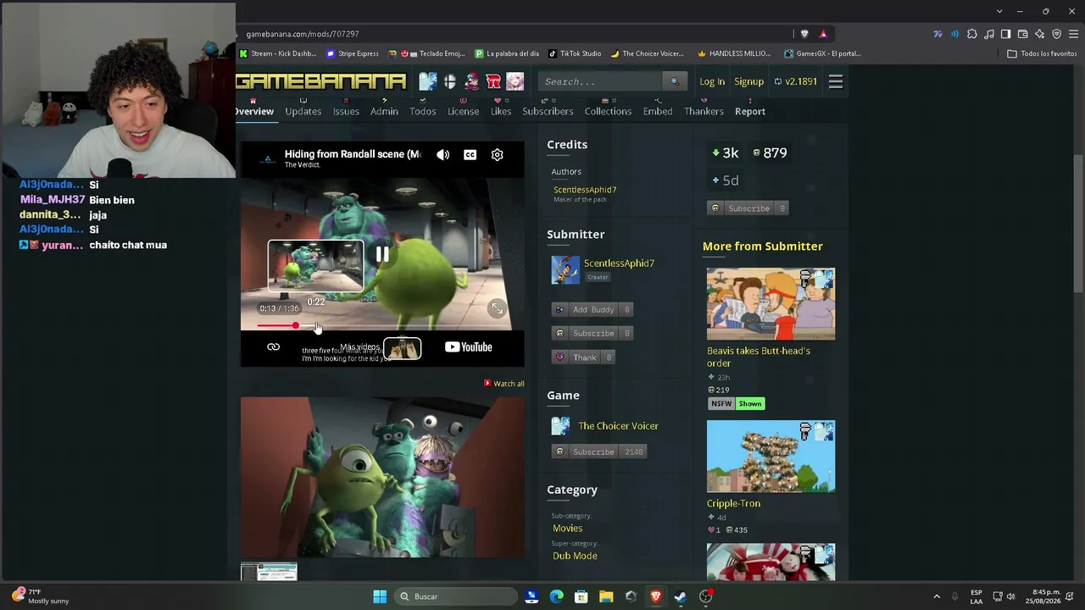Open the browser extensions puzzle icon
The height and width of the screenshot is (610, 1085).
coord(971,34)
